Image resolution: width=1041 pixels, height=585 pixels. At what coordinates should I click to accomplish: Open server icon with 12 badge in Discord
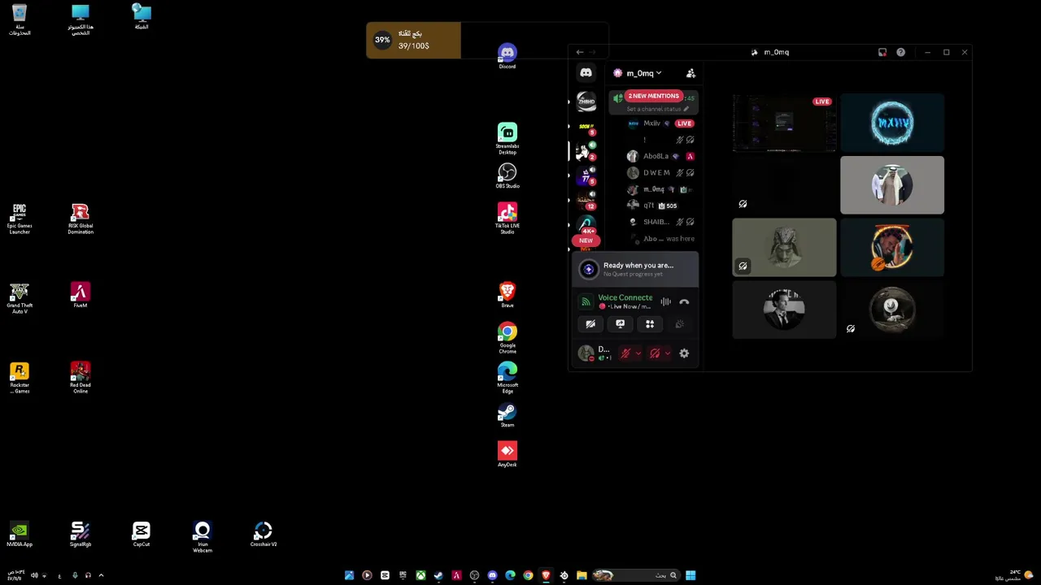tap(586, 200)
